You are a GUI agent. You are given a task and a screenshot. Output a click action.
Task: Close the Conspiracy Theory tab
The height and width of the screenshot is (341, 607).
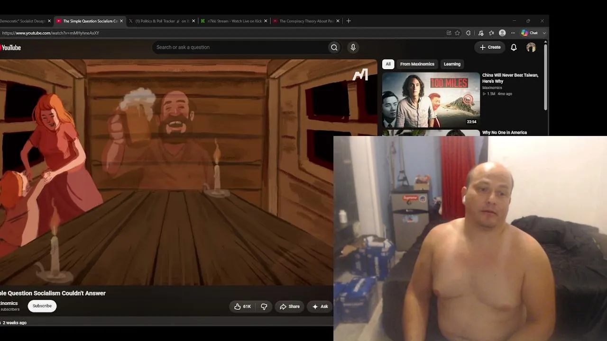click(x=338, y=21)
